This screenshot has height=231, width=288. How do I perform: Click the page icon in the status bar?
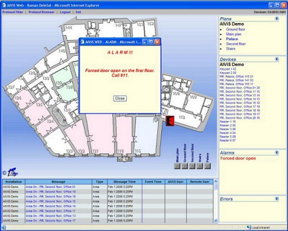click(4, 228)
